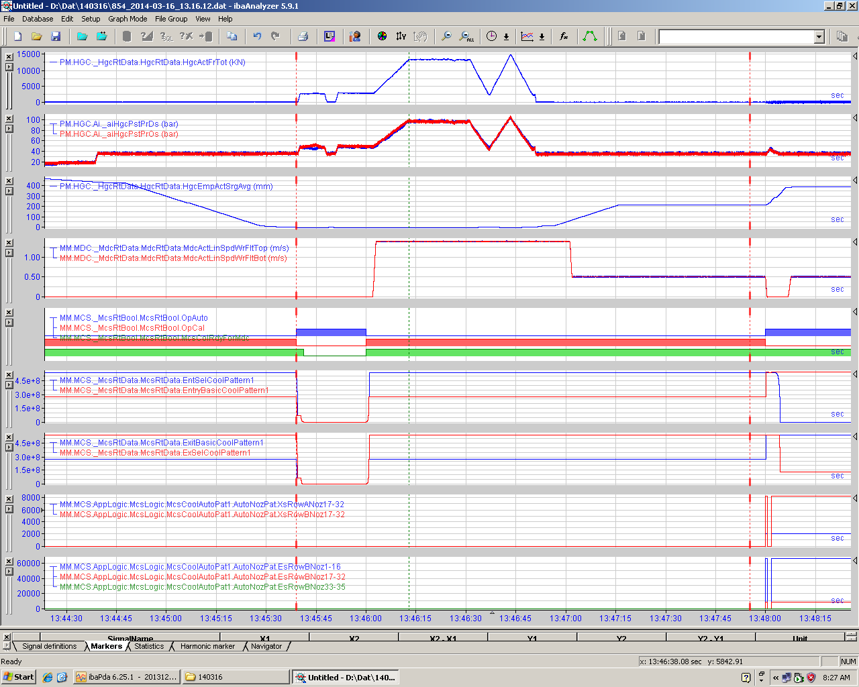
Task: Close the ExitBasicCoolPattern1 graph pane
Action: point(9,437)
